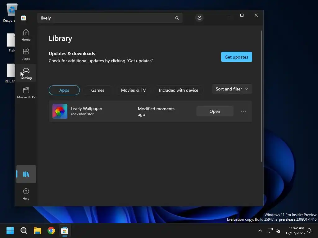This screenshot has width=318, height=238.
Task: Click the Lively Wallpaper app icon
Action: coord(60,111)
